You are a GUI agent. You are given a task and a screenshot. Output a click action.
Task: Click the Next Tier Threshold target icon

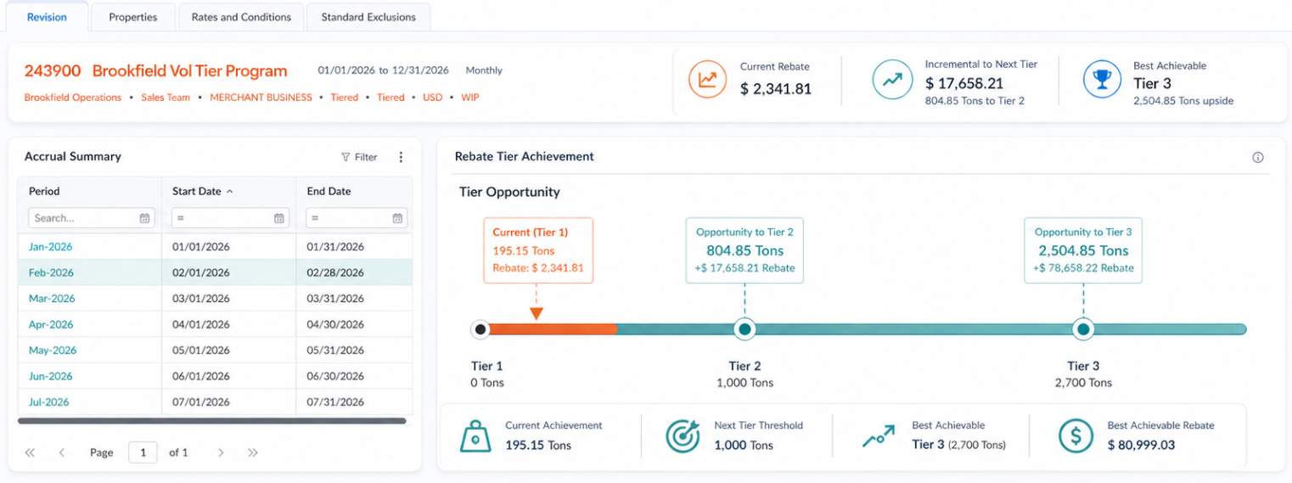[x=683, y=436]
